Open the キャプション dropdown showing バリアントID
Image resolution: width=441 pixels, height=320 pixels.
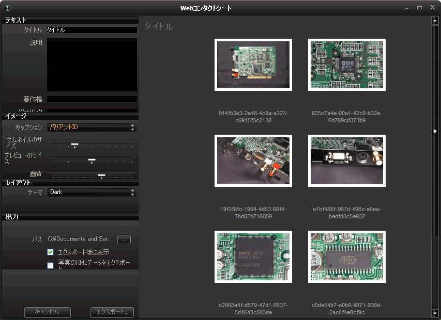coord(92,127)
